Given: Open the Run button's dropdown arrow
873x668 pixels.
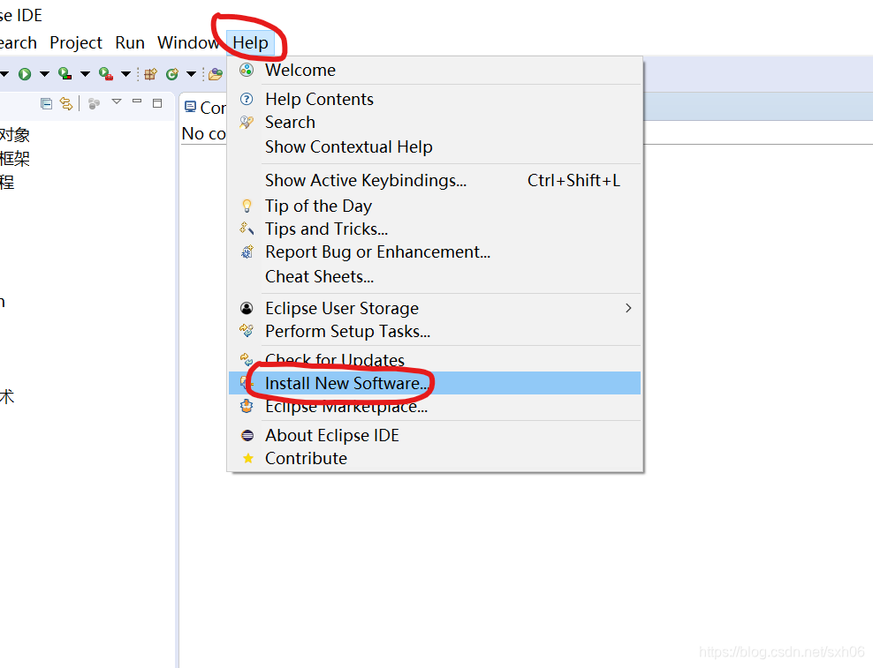Looking at the screenshot, I should pyautogui.click(x=44, y=74).
